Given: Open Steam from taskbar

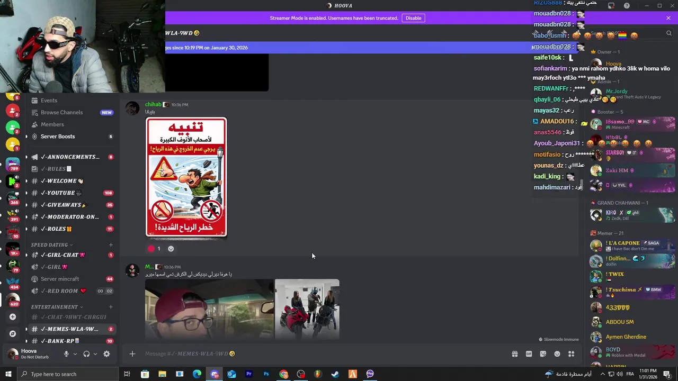Looking at the screenshot, I should [335, 374].
